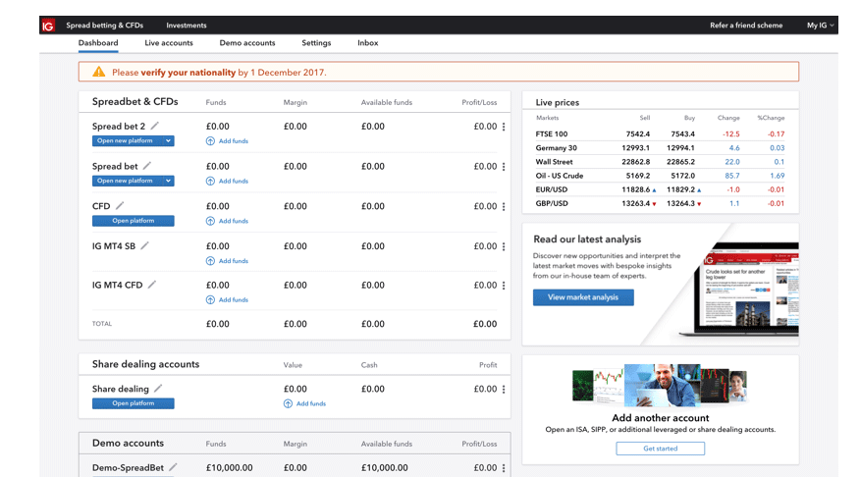Screen dimensions: 860x477
Task: Open three-dot menu for plain Spread bet row
Action: pyautogui.click(x=504, y=167)
